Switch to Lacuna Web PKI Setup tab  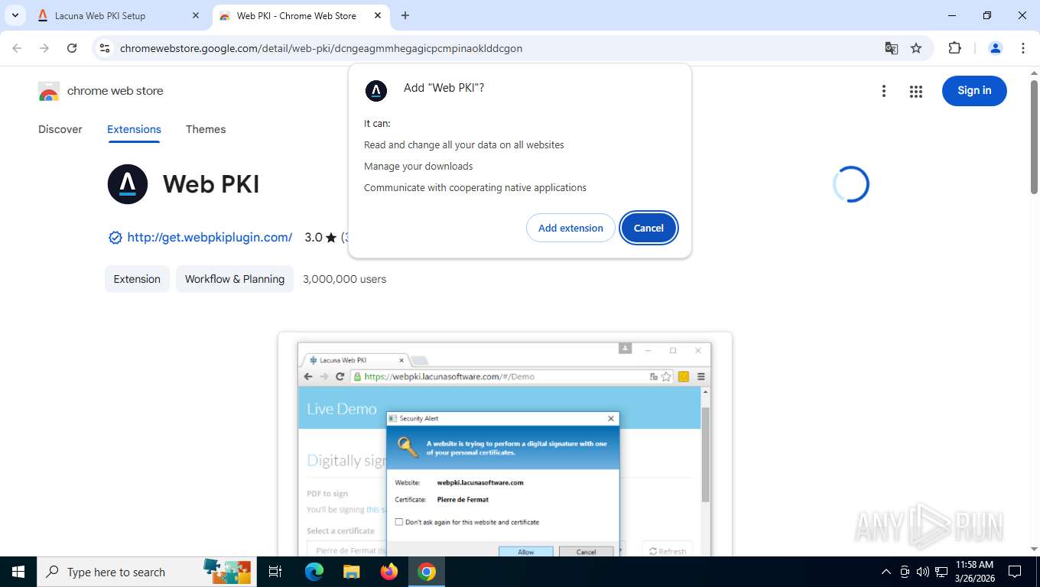pyautogui.click(x=119, y=15)
